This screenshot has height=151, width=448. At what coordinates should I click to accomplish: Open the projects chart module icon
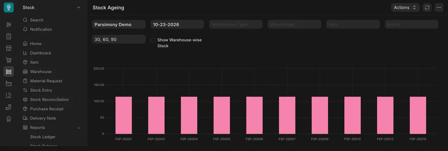click(9, 95)
